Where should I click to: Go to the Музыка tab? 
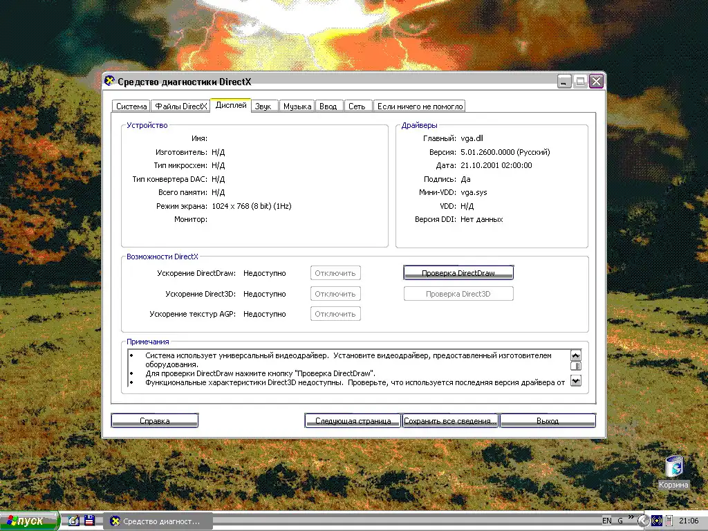coord(297,106)
